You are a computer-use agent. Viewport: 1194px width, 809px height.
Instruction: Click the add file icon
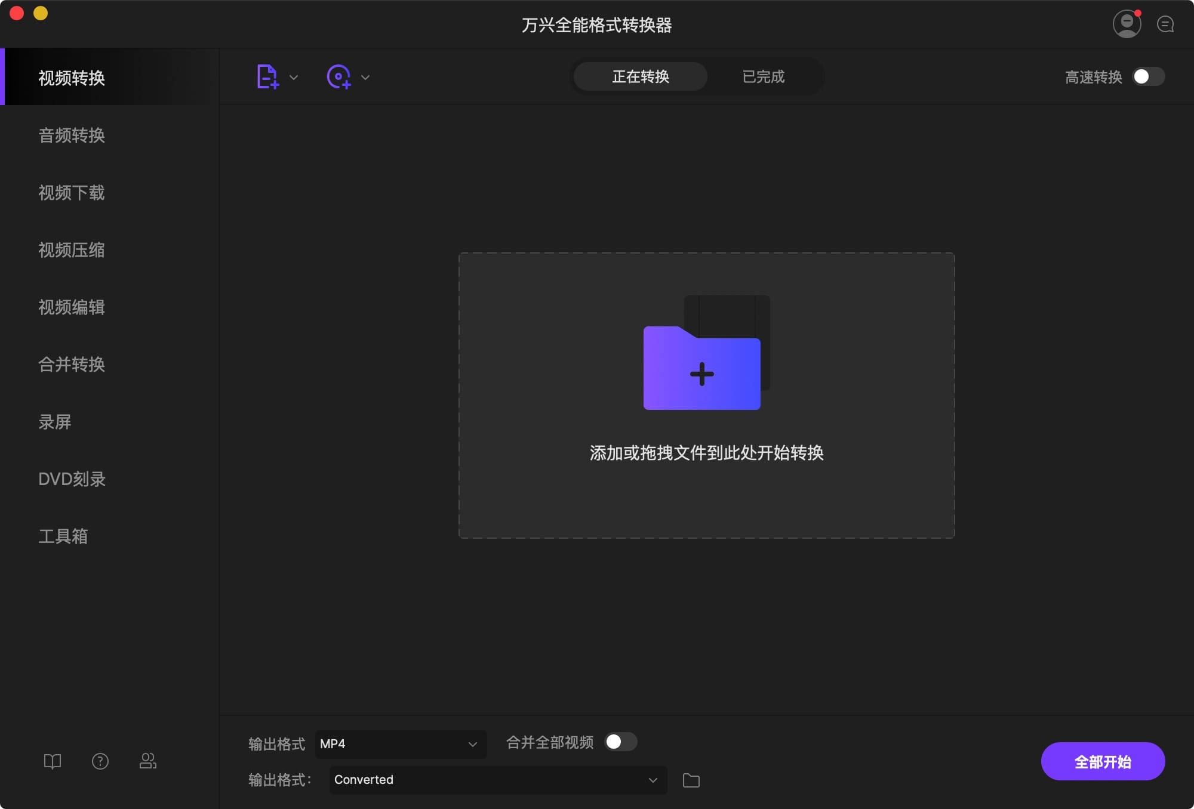[x=267, y=76]
